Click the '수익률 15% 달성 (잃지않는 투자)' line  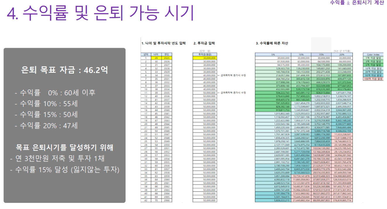[x=65, y=169]
